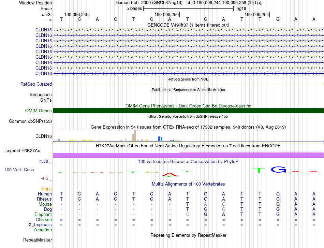Select the purple H3K27Ac signal bar
This screenshot has height=248, width=324.
point(188,155)
